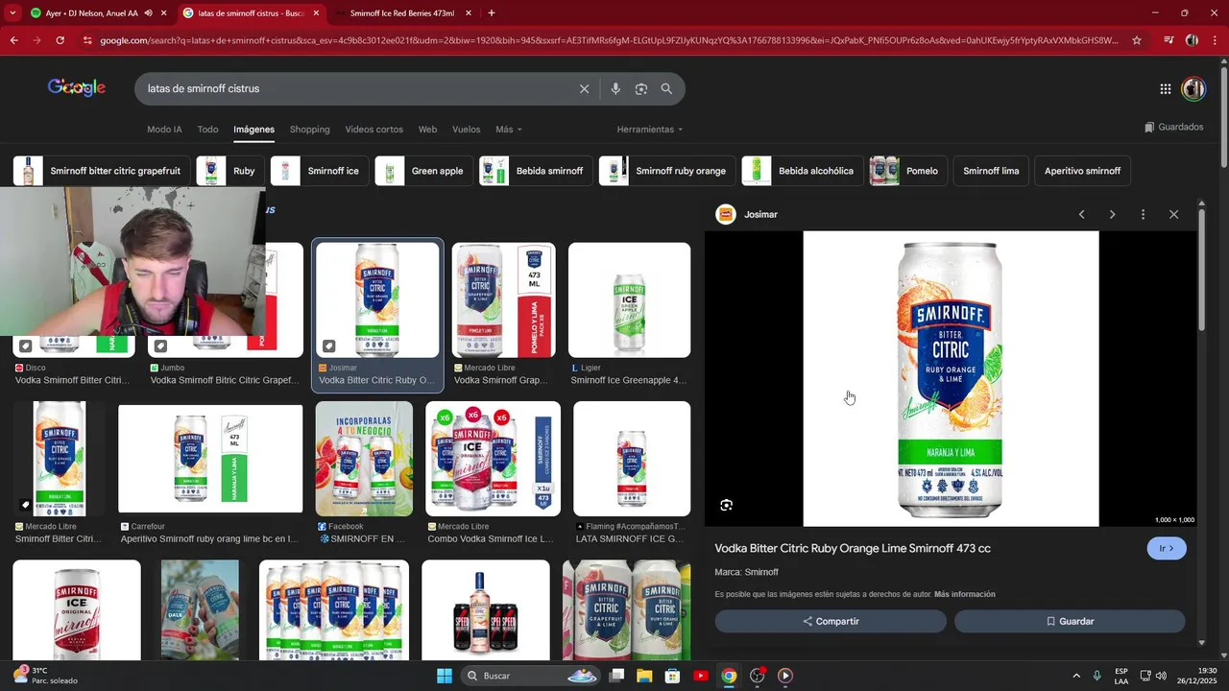Image resolution: width=1229 pixels, height=691 pixels.
Task: Open Guardados saved items
Action: (x=1173, y=127)
